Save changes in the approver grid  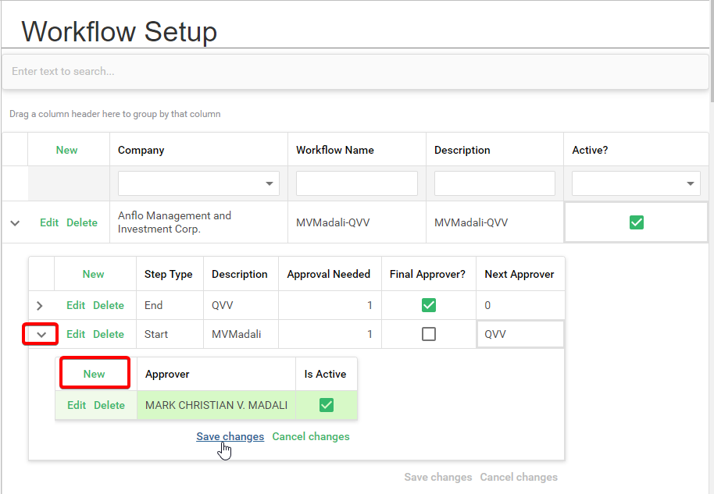coord(230,436)
